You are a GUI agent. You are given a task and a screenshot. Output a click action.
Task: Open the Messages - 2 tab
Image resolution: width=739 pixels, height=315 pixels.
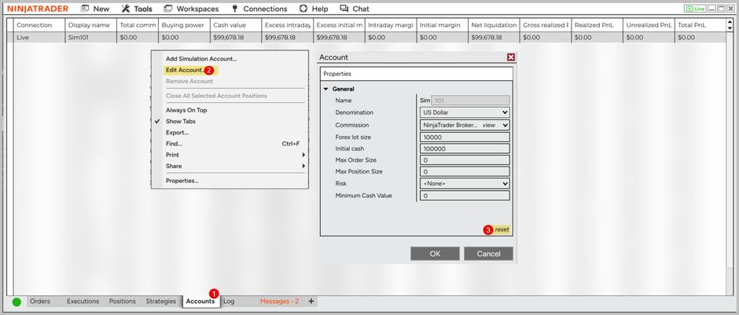tap(279, 302)
